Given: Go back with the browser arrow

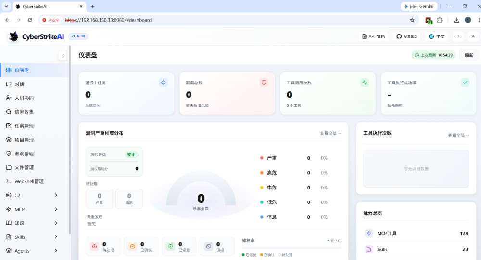Looking at the screenshot, I should pyautogui.click(x=7, y=20).
